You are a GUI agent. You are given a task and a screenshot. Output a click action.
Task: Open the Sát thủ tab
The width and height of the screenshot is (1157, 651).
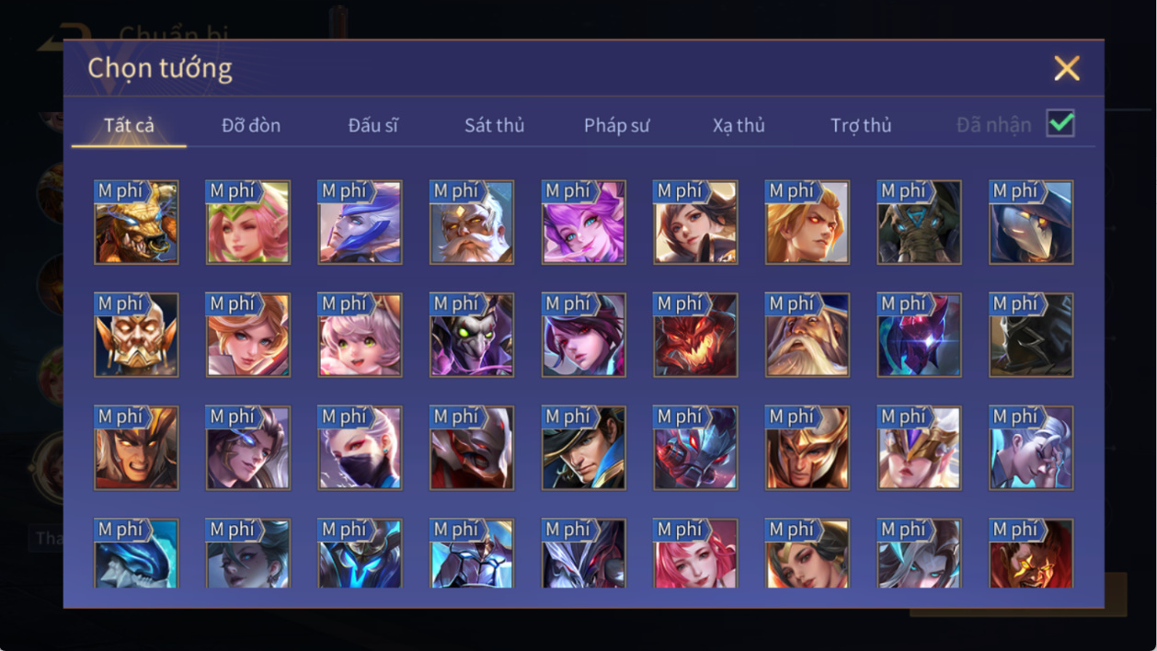pos(494,125)
